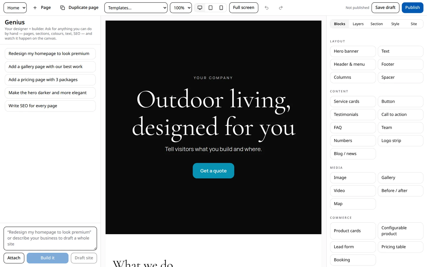The width and height of the screenshot is (427, 267).
Task: Add a Hero banner block
Action: (x=353, y=51)
